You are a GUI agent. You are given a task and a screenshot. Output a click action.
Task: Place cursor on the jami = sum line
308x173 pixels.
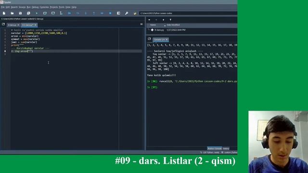[24, 42]
